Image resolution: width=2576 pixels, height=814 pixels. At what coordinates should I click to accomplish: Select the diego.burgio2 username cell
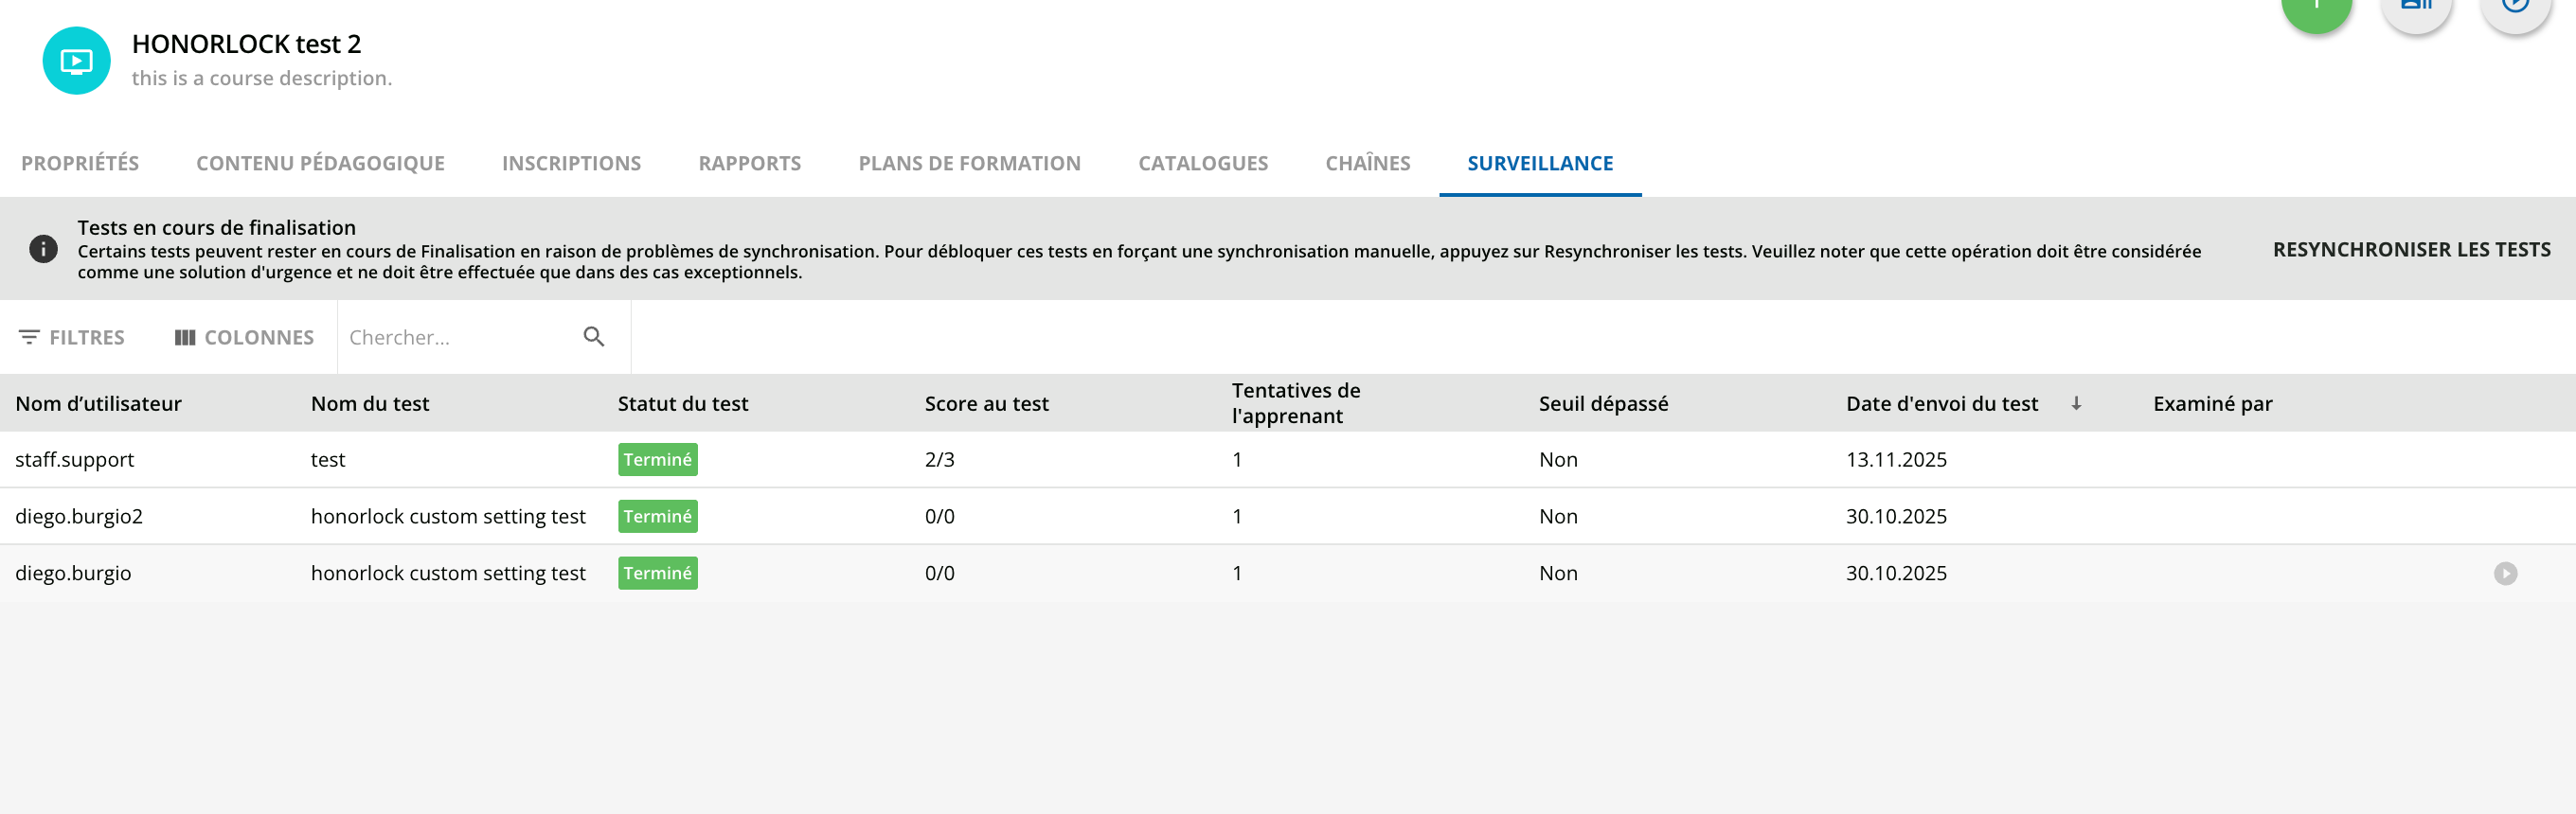(x=79, y=516)
